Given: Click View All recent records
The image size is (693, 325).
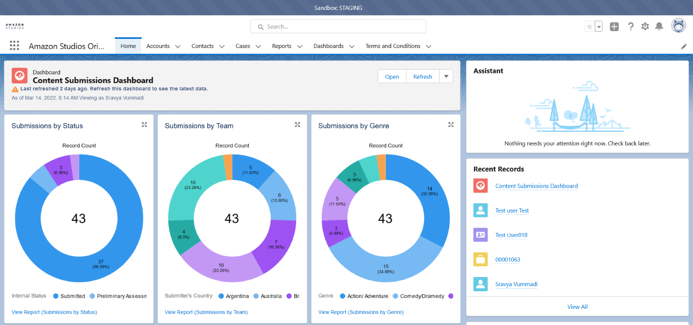Looking at the screenshot, I should 577,307.
